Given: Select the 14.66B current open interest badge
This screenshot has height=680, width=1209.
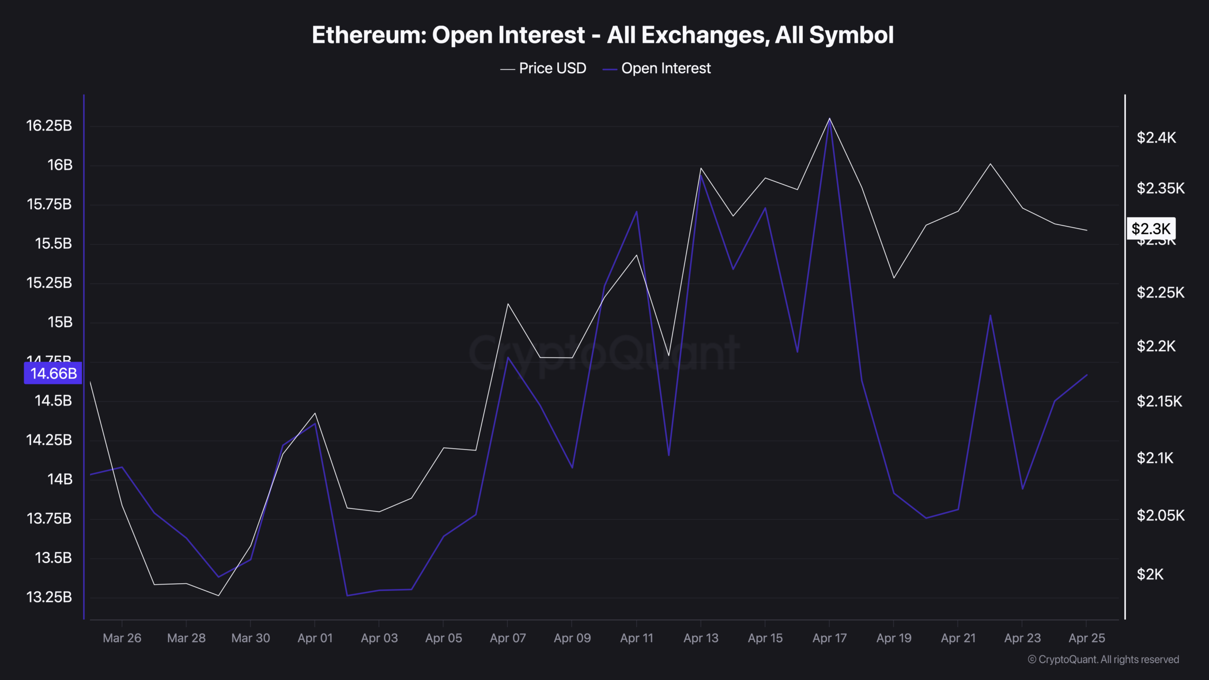Looking at the screenshot, I should (53, 374).
